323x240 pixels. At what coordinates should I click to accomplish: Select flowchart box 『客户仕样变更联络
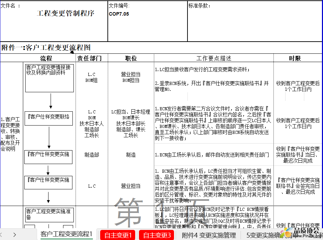pos(49,118)
